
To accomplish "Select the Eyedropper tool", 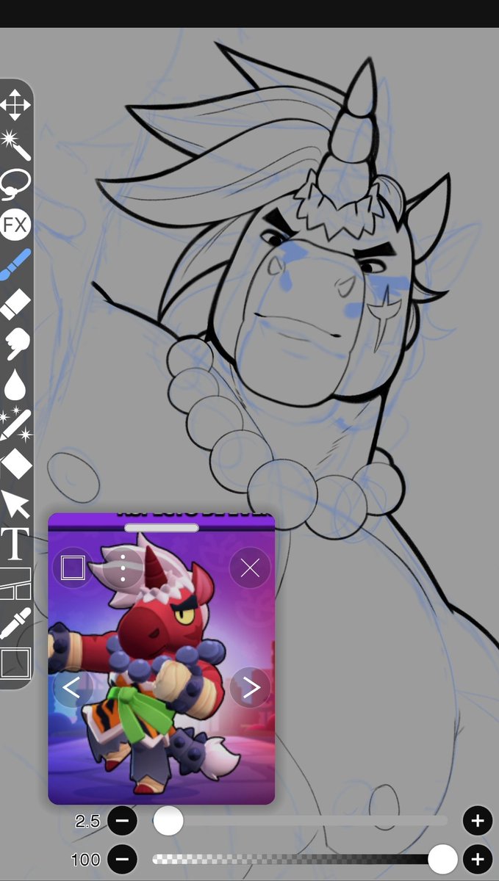I will click(x=15, y=623).
